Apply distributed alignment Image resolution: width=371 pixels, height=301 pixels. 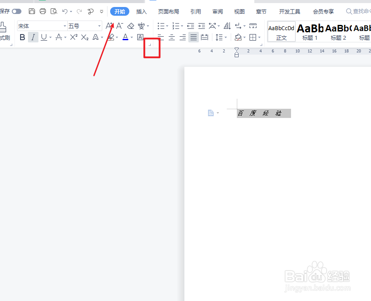click(x=205, y=38)
